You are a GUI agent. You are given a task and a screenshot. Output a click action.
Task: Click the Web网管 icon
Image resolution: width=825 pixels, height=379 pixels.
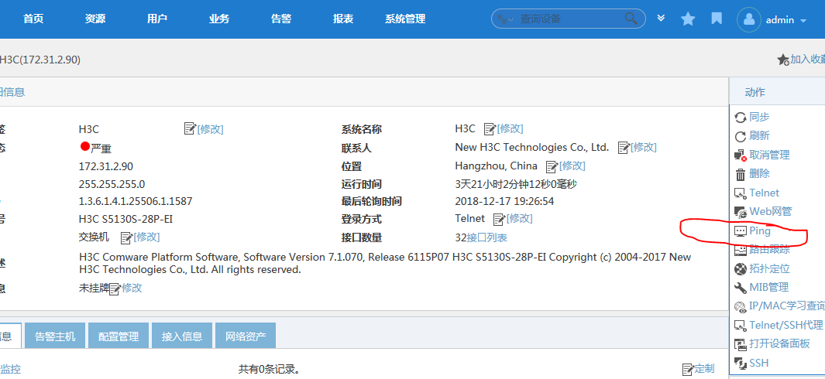[x=741, y=212]
